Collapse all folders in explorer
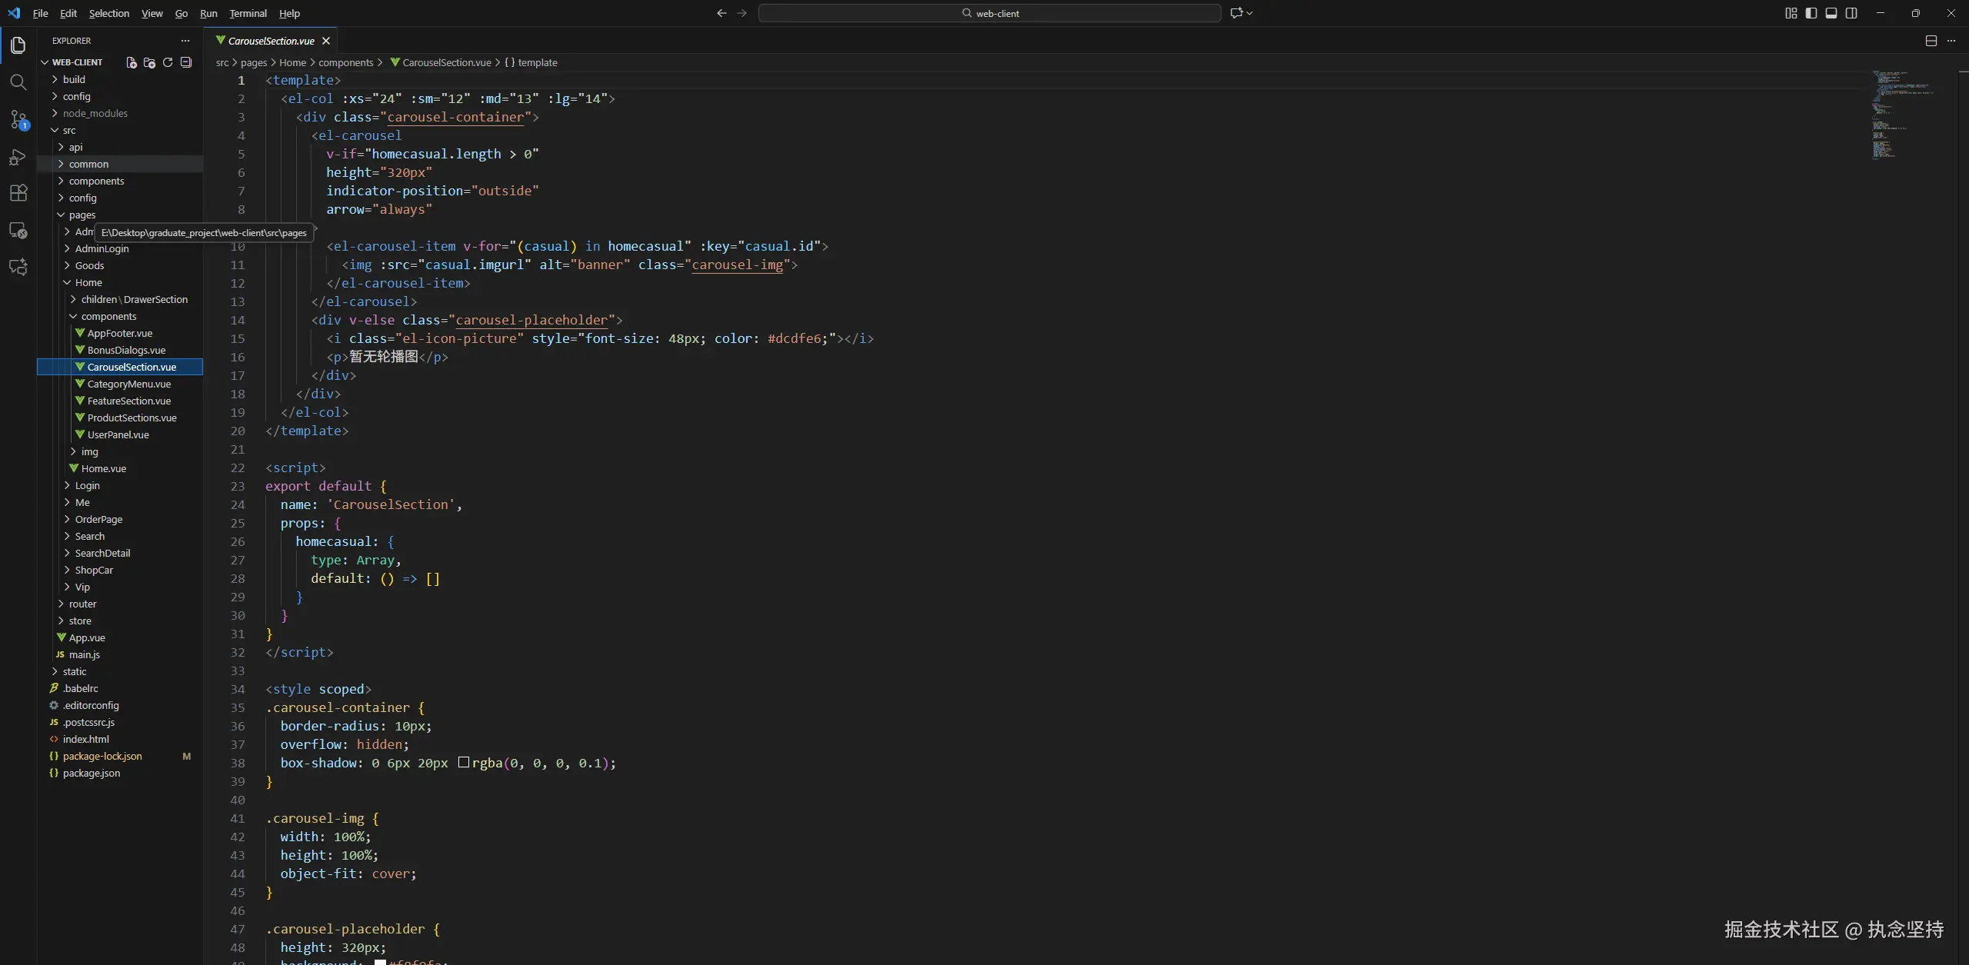This screenshot has width=1969, height=965. point(186,62)
